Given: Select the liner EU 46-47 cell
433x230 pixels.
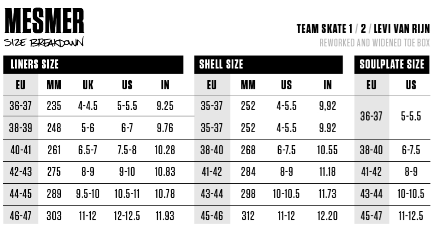Looking at the screenshot, I should (x=21, y=216).
